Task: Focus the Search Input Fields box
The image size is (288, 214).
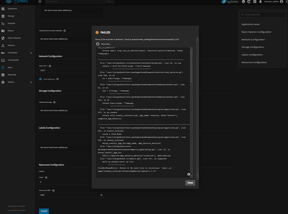Action: tap(263, 15)
